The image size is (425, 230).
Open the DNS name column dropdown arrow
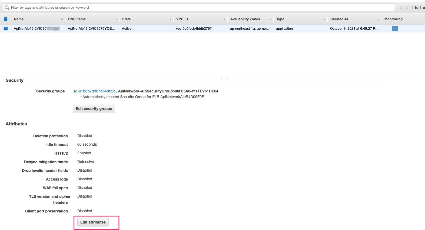click(116, 19)
